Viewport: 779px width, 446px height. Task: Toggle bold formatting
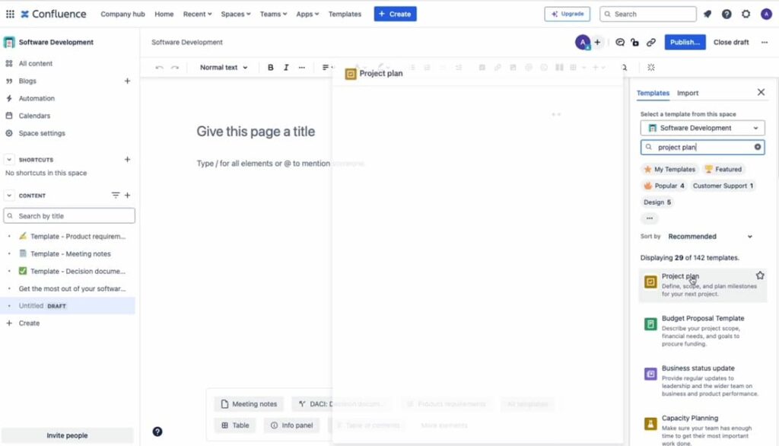point(270,68)
